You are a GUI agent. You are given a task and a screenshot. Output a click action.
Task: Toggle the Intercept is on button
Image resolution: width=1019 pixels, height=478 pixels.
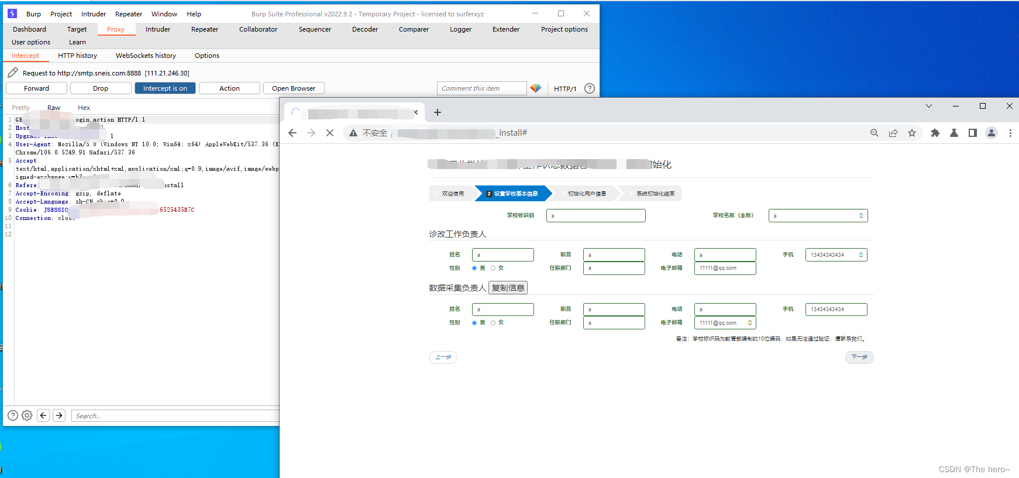pos(165,88)
